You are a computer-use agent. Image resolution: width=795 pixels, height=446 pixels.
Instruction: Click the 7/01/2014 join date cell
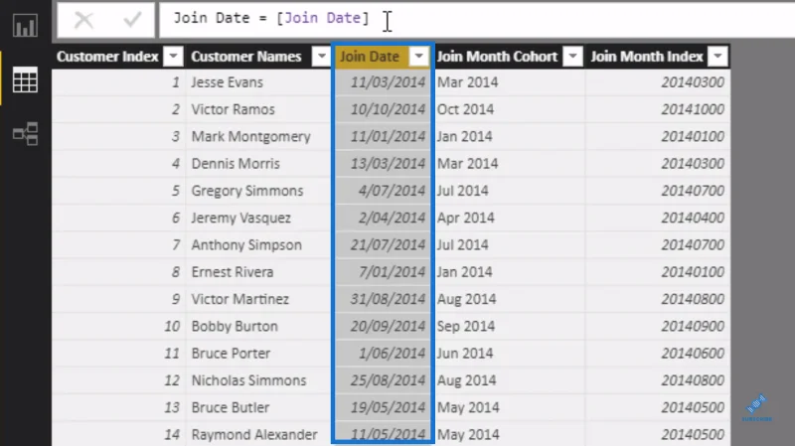click(x=383, y=272)
